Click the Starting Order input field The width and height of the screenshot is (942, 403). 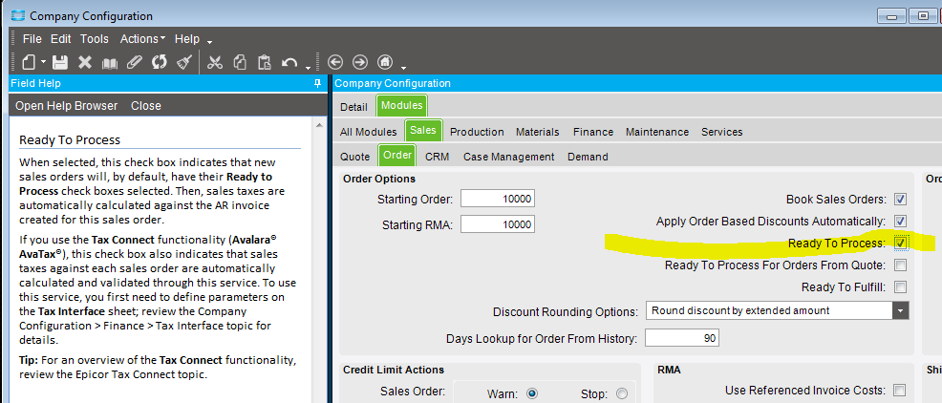(x=498, y=199)
